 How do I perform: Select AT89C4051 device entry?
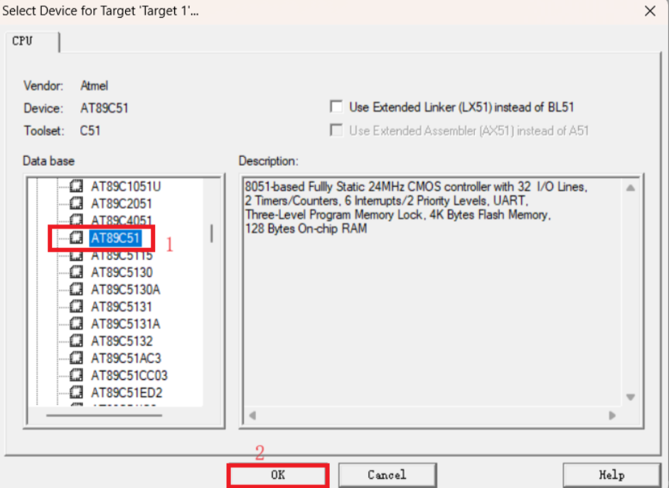coord(121,220)
